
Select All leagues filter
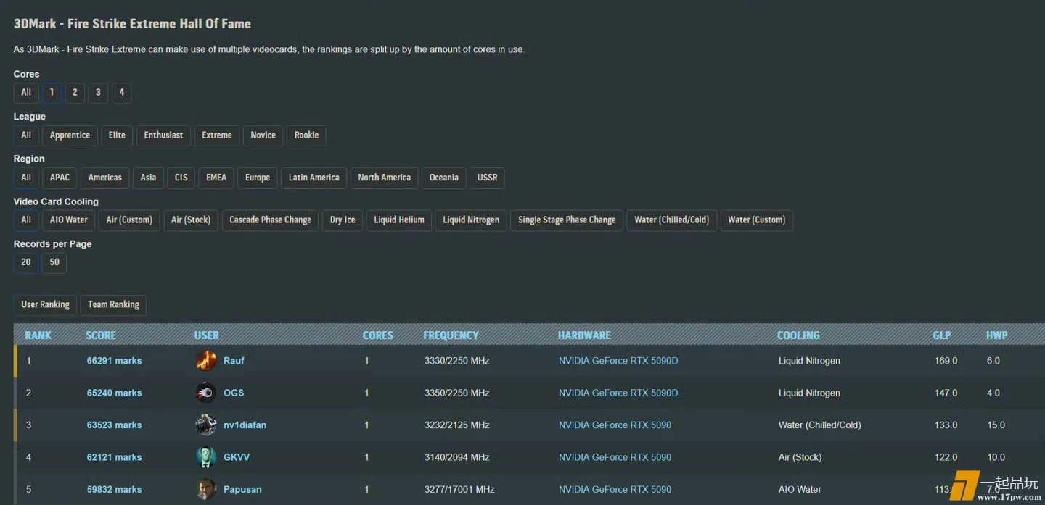(26, 135)
